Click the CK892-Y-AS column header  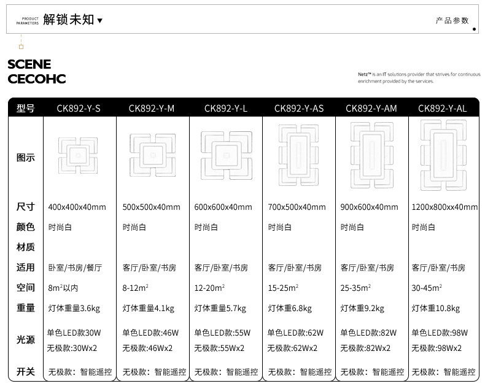point(299,109)
